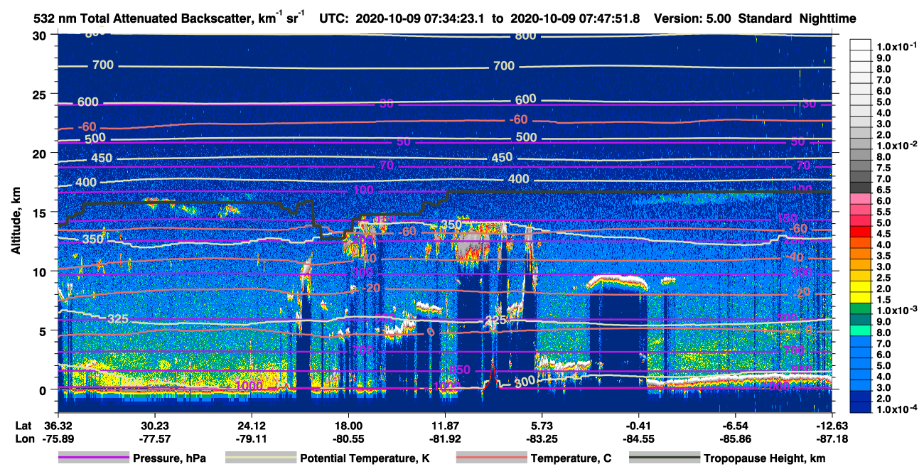924x474 pixels.
Task: Click latitude value '36.32'
Action: coord(58,426)
